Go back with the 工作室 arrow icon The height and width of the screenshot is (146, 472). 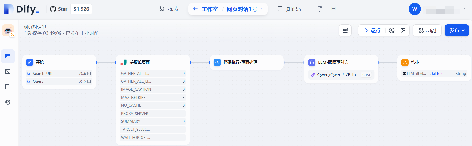(195, 9)
